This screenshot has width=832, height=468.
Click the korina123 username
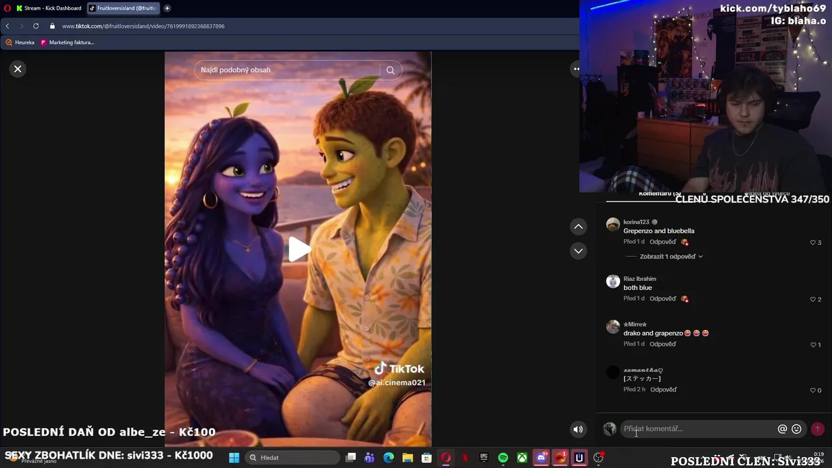(636, 222)
